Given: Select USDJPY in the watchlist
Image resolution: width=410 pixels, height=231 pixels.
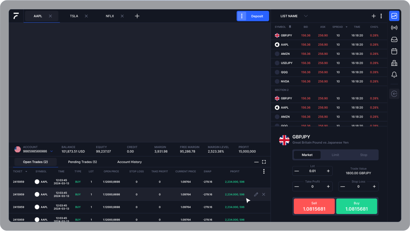Looking at the screenshot, I should click(x=329, y=63).
